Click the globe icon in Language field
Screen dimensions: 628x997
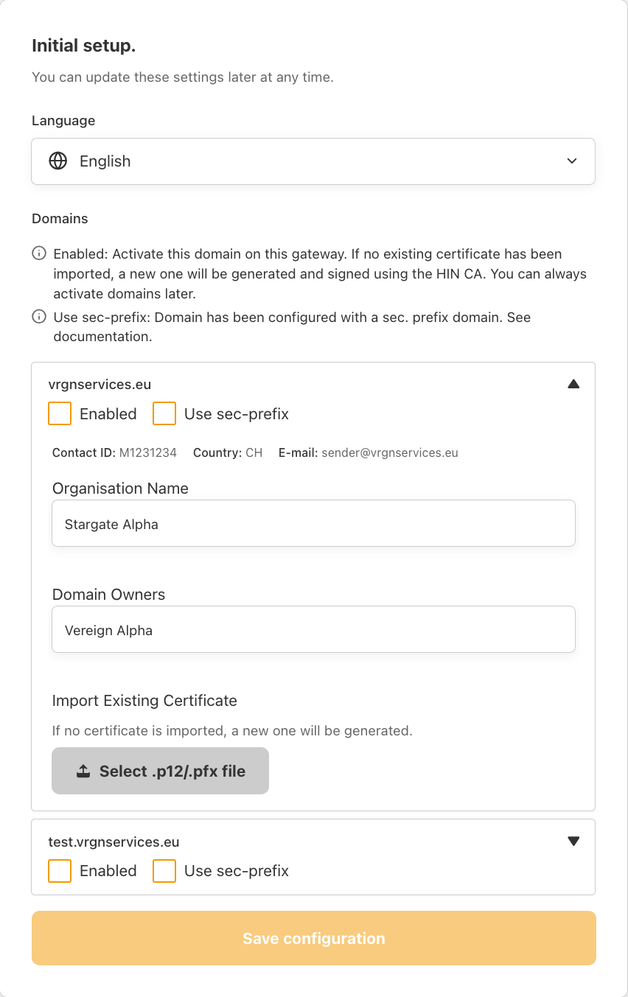[x=58, y=161]
